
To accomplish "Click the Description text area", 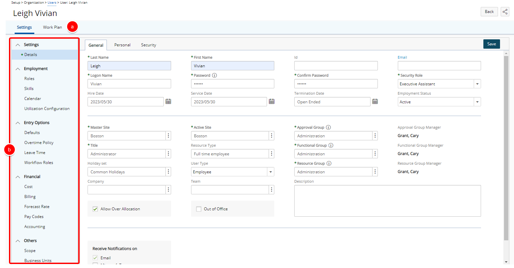I will [387, 201].
